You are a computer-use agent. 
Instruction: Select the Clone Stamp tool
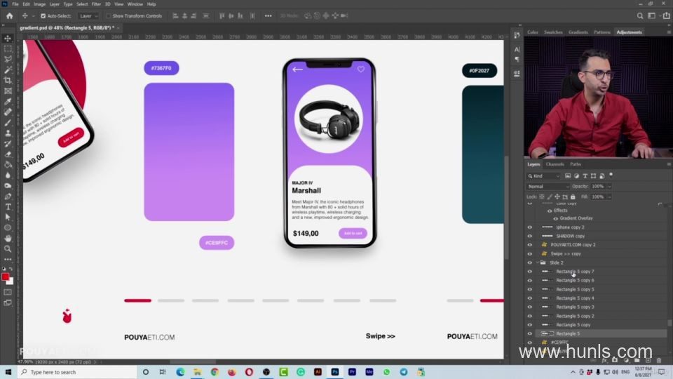pyautogui.click(x=8, y=133)
